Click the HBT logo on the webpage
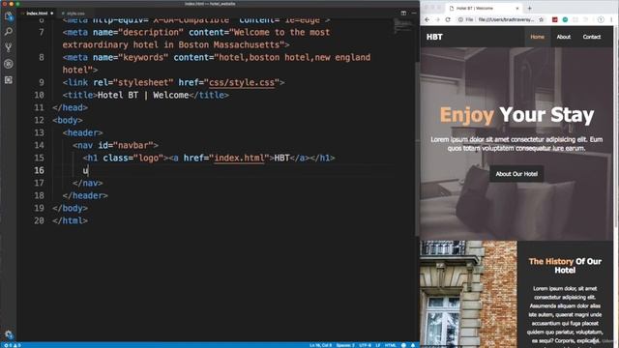Viewport: 619px width, 348px height. pos(434,37)
